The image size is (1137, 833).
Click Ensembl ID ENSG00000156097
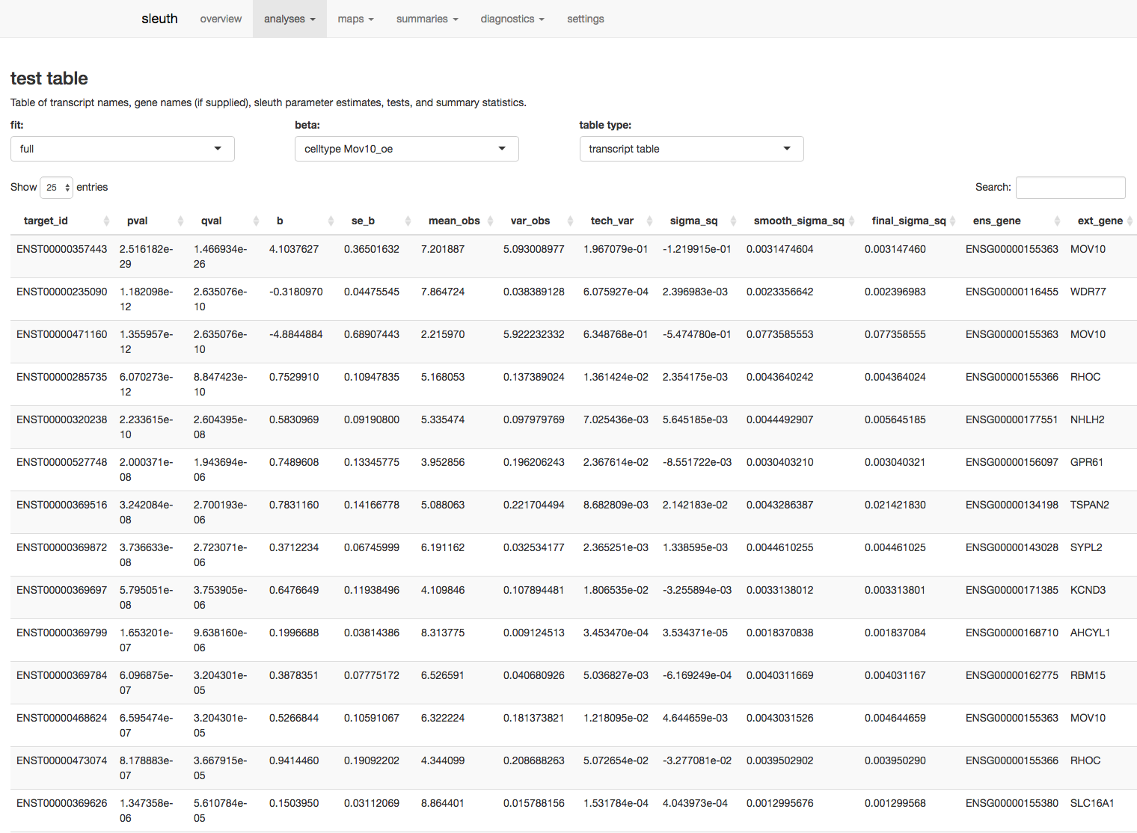[1012, 462]
